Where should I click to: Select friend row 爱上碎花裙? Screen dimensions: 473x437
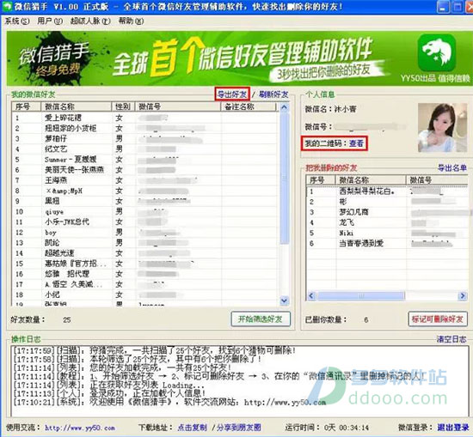pos(144,118)
